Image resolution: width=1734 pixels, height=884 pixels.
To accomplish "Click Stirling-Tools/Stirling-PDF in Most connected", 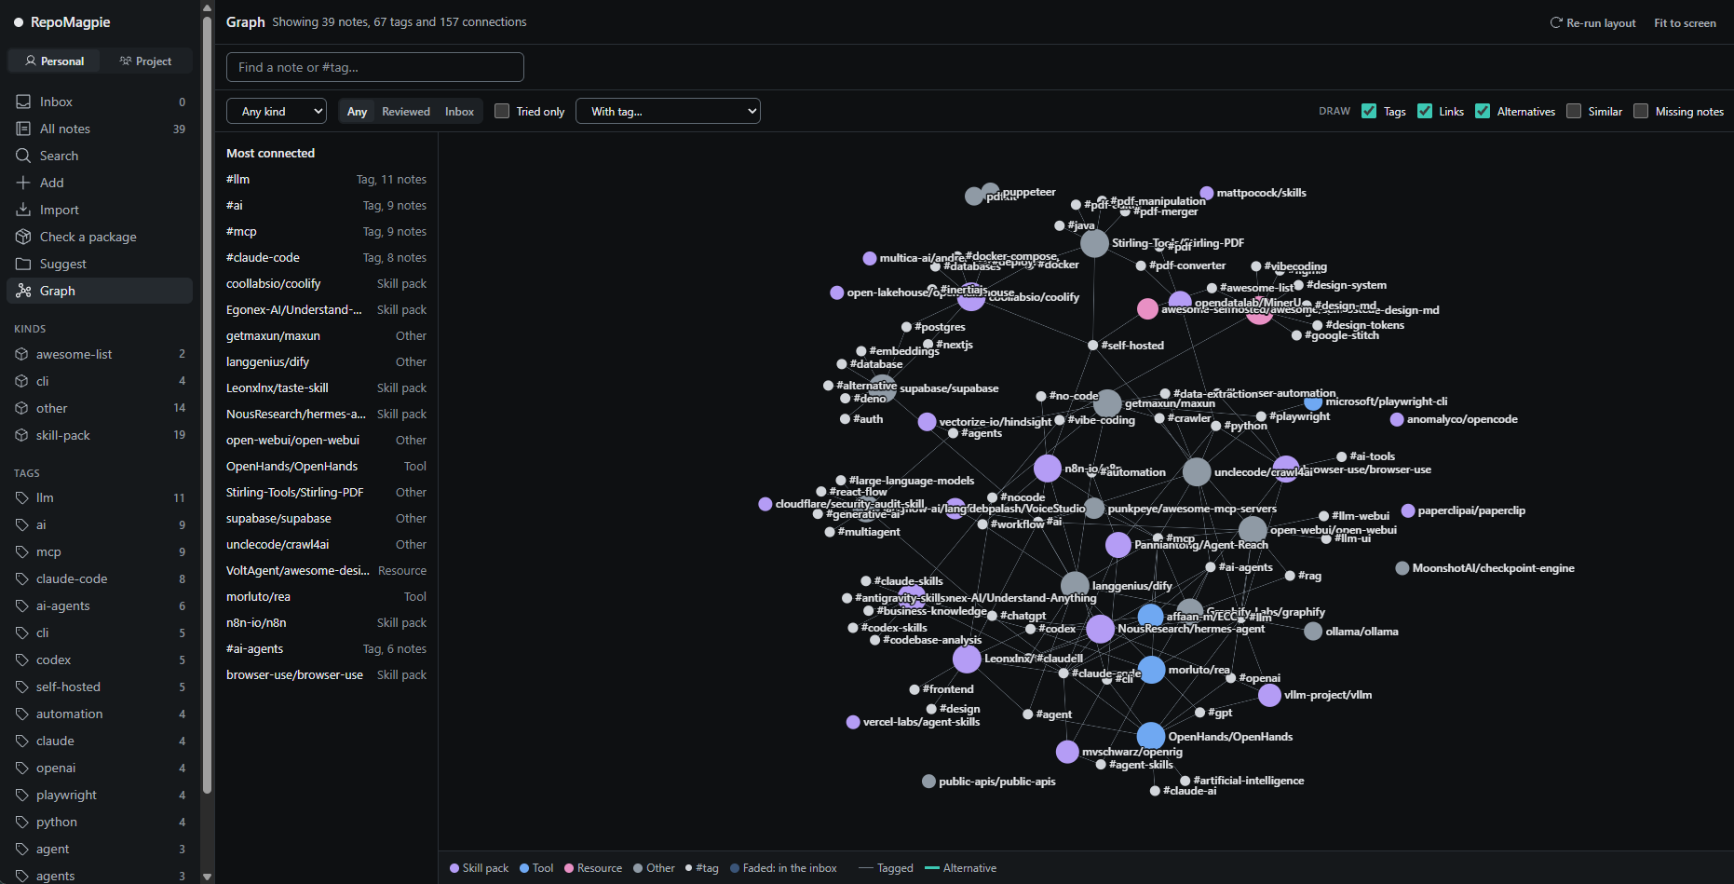I will tap(326, 492).
